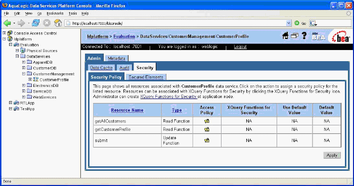Click the Stop loading icon
The width and height of the screenshot is (354, 186).
[47, 23]
